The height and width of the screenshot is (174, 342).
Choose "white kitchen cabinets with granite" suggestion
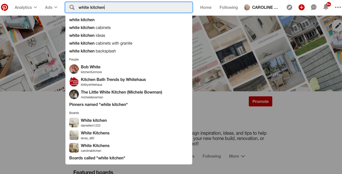point(101,43)
